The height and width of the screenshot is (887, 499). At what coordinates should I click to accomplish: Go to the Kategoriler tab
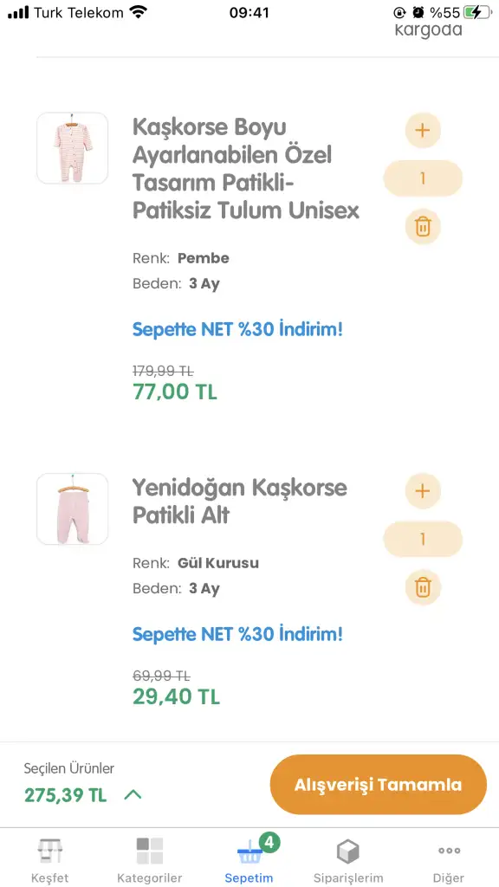click(149, 860)
